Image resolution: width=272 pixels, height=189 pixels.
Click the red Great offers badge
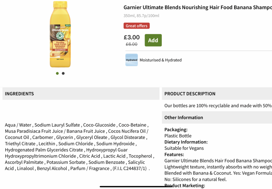(x=136, y=26)
